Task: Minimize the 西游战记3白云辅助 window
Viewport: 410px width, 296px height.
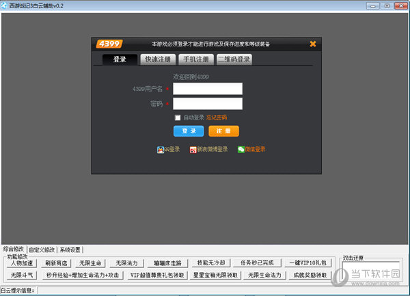Action: point(373,5)
